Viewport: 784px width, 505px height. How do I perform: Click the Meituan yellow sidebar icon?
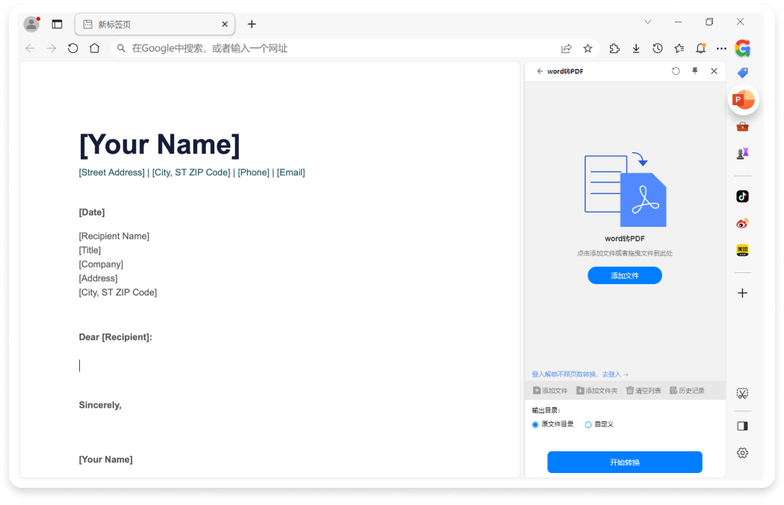click(x=742, y=250)
